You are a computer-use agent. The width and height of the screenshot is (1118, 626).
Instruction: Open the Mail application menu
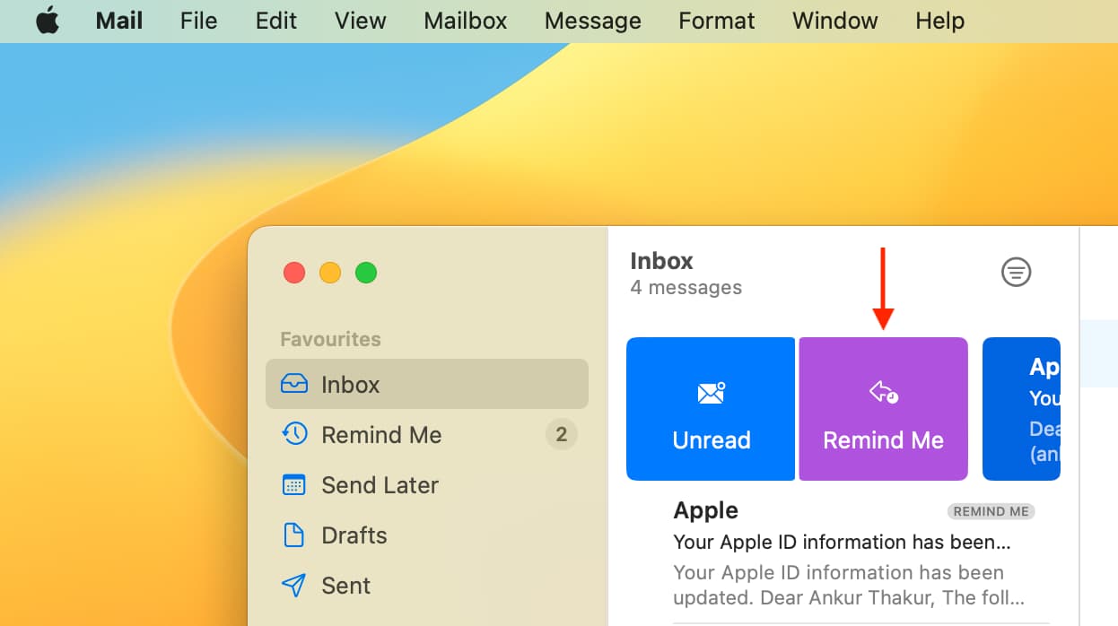pyautogui.click(x=119, y=21)
